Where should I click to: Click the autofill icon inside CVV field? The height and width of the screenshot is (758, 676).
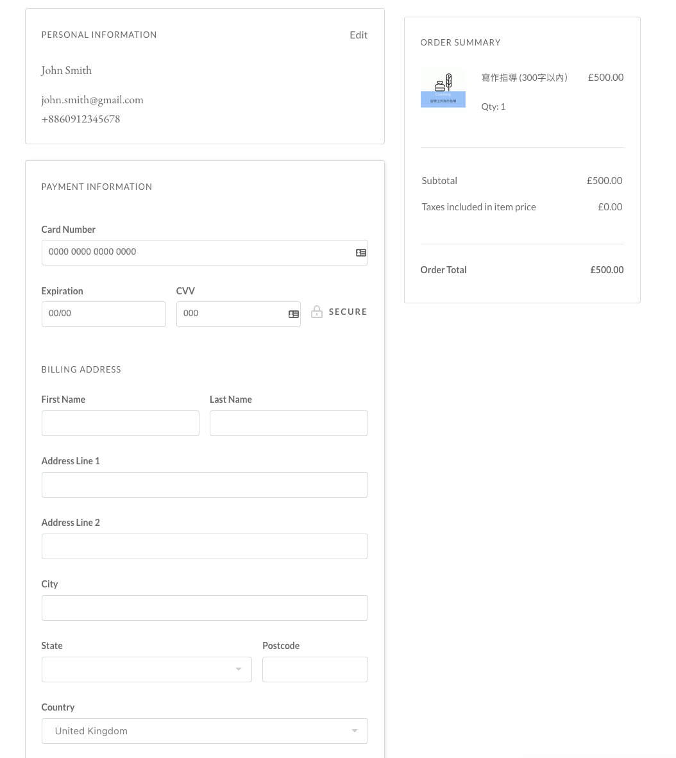click(294, 314)
